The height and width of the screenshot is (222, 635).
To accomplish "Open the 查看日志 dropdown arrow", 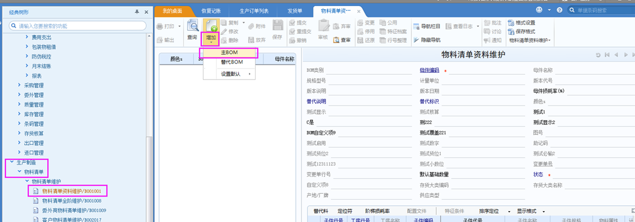I will [477, 27].
